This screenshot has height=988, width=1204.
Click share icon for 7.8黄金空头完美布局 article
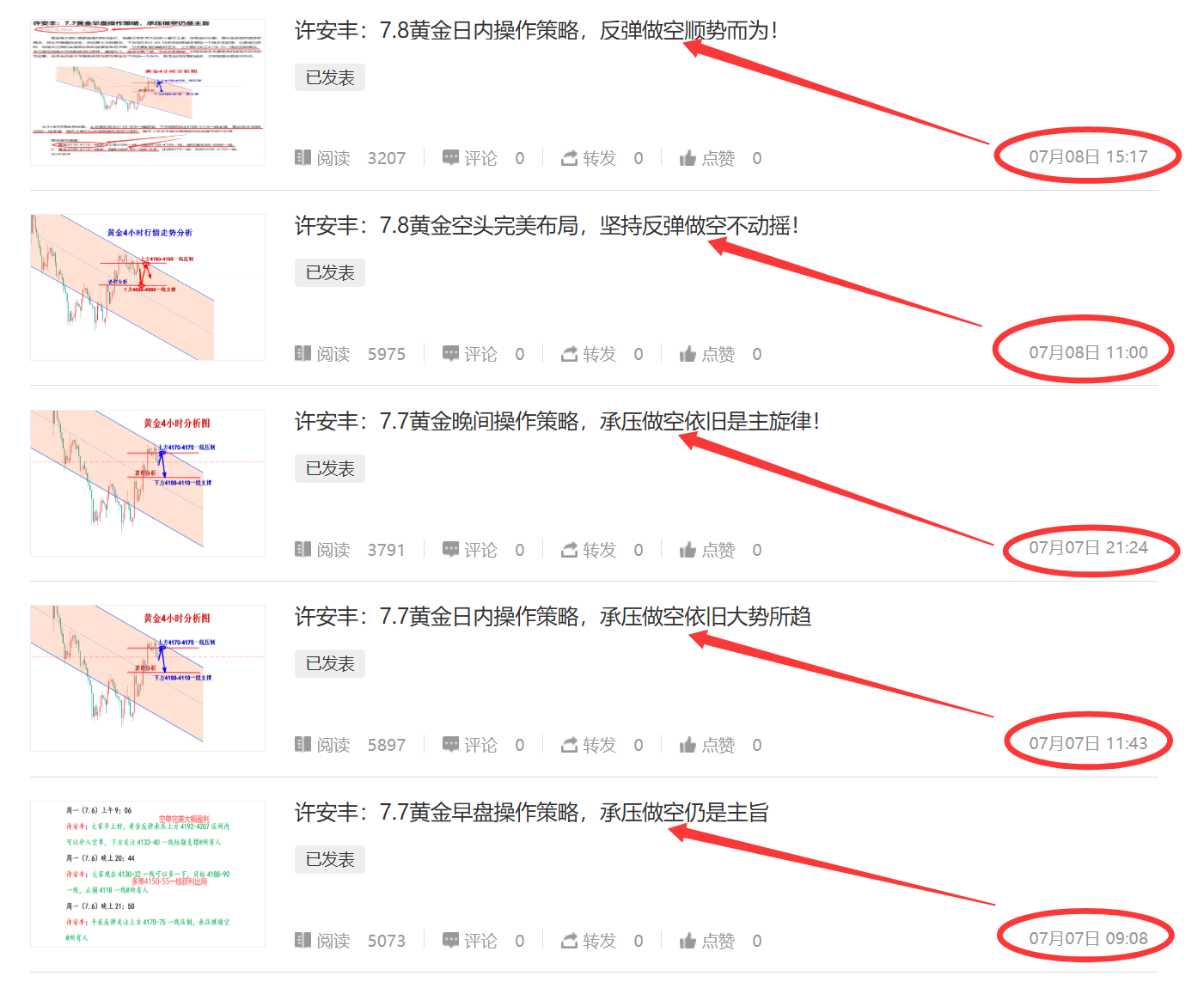click(x=569, y=353)
